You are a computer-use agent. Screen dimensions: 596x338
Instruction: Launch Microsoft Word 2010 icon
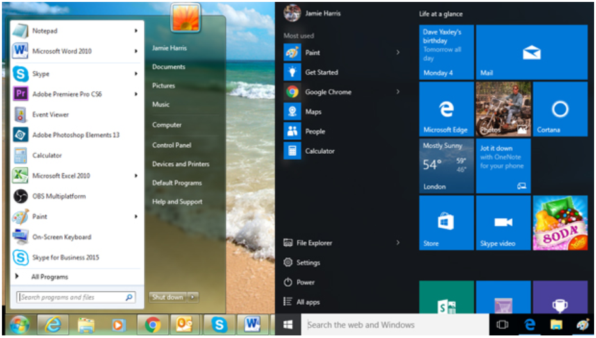[x=20, y=51]
